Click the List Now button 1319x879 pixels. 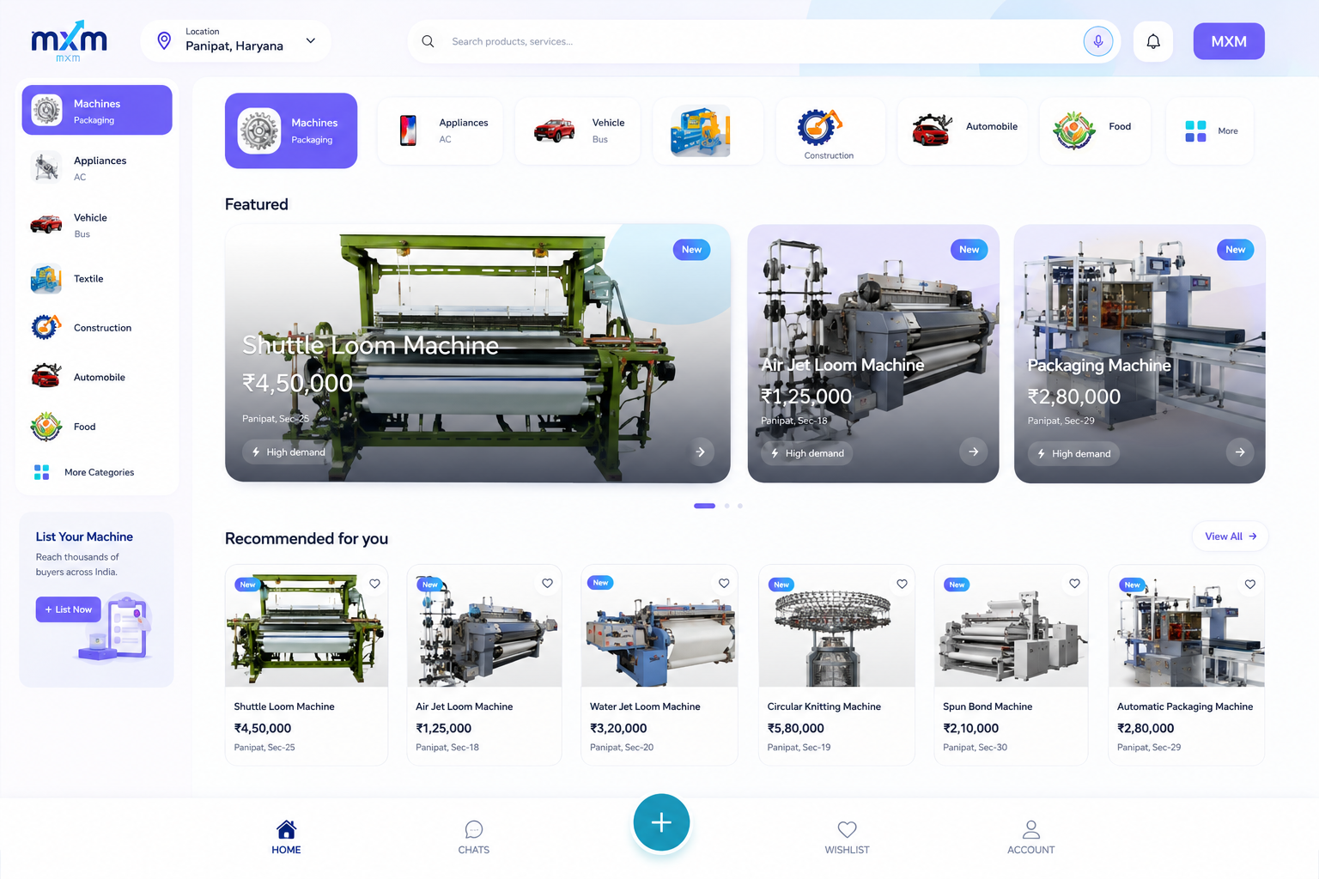coord(68,609)
